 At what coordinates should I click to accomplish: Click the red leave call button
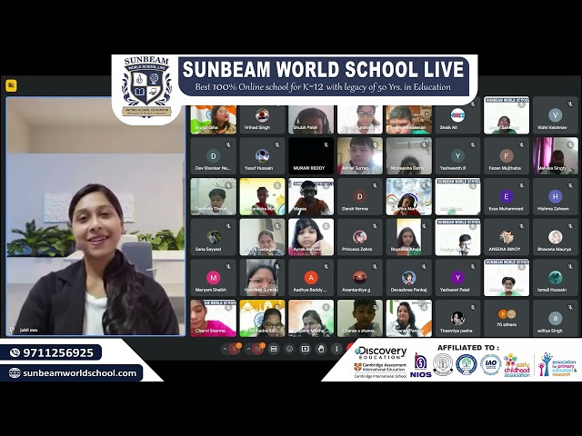pyautogui.click(x=350, y=348)
